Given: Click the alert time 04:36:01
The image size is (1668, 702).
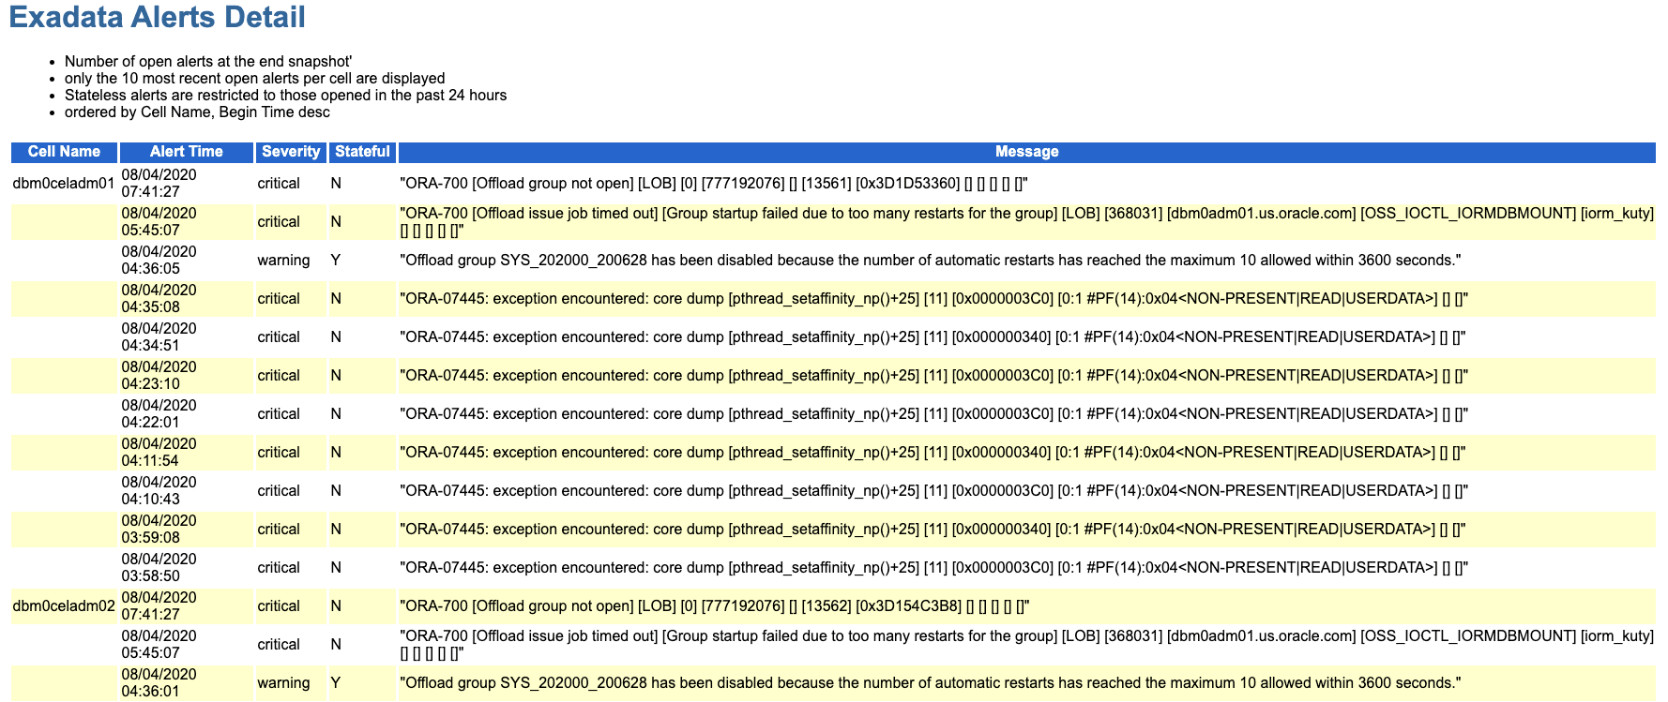Looking at the screenshot, I should (x=159, y=683).
